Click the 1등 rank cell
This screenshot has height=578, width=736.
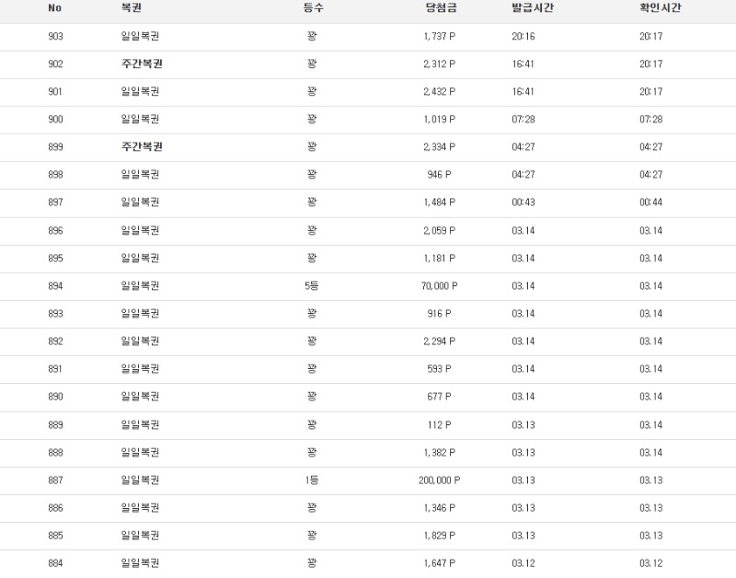click(312, 480)
